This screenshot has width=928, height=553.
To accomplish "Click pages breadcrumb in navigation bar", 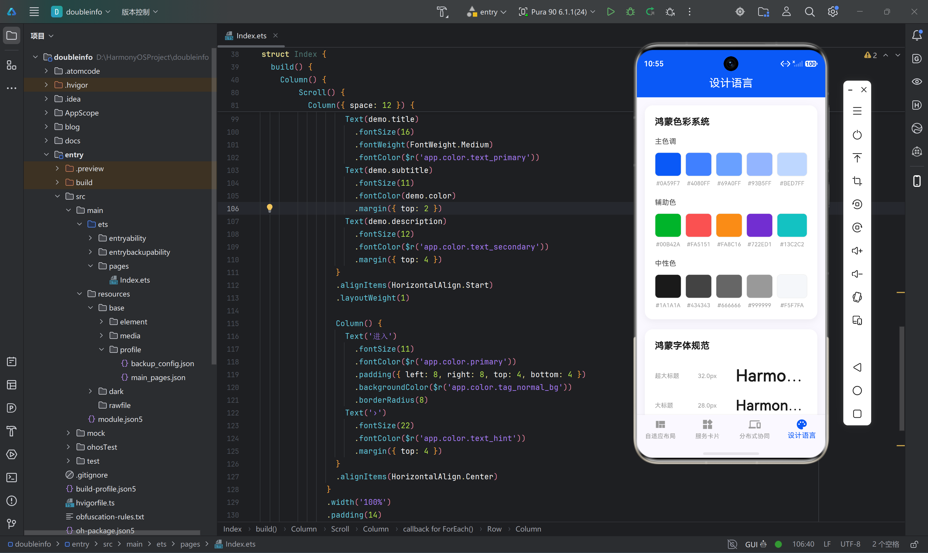I will [x=190, y=544].
